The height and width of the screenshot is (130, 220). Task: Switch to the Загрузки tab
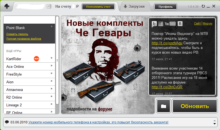click(x=134, y=6)
